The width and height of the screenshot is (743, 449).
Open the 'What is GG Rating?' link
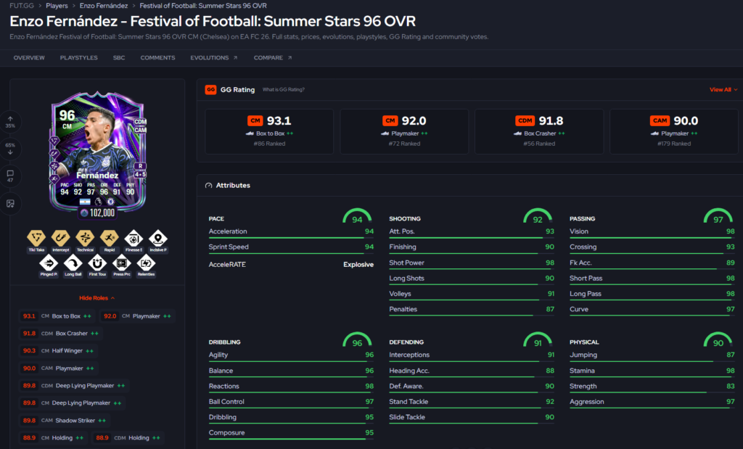pos(284,89)
